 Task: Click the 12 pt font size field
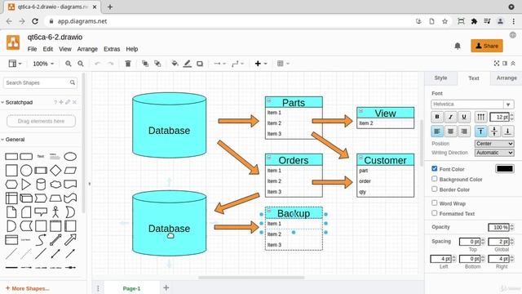tap(500, 117)
